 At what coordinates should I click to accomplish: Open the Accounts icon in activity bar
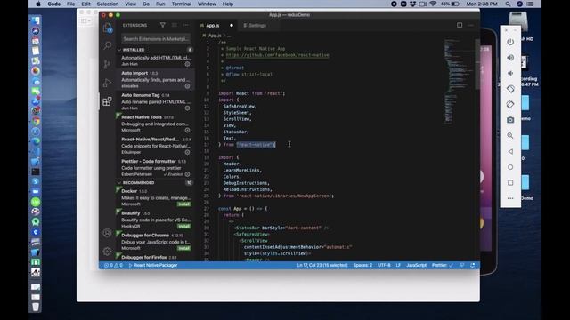tap(107, 233)
